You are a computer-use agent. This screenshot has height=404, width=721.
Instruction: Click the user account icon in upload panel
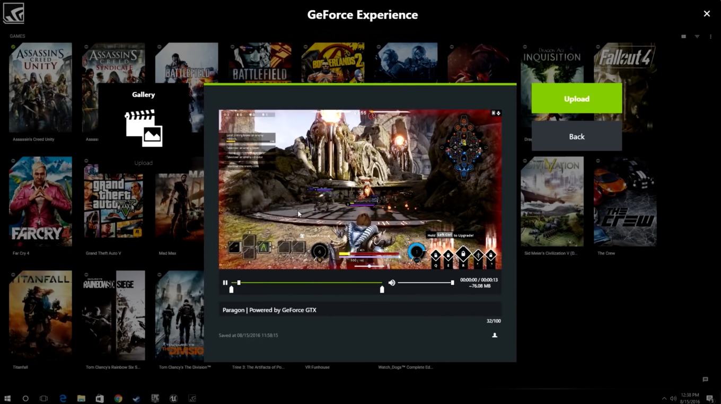point(495,335)
